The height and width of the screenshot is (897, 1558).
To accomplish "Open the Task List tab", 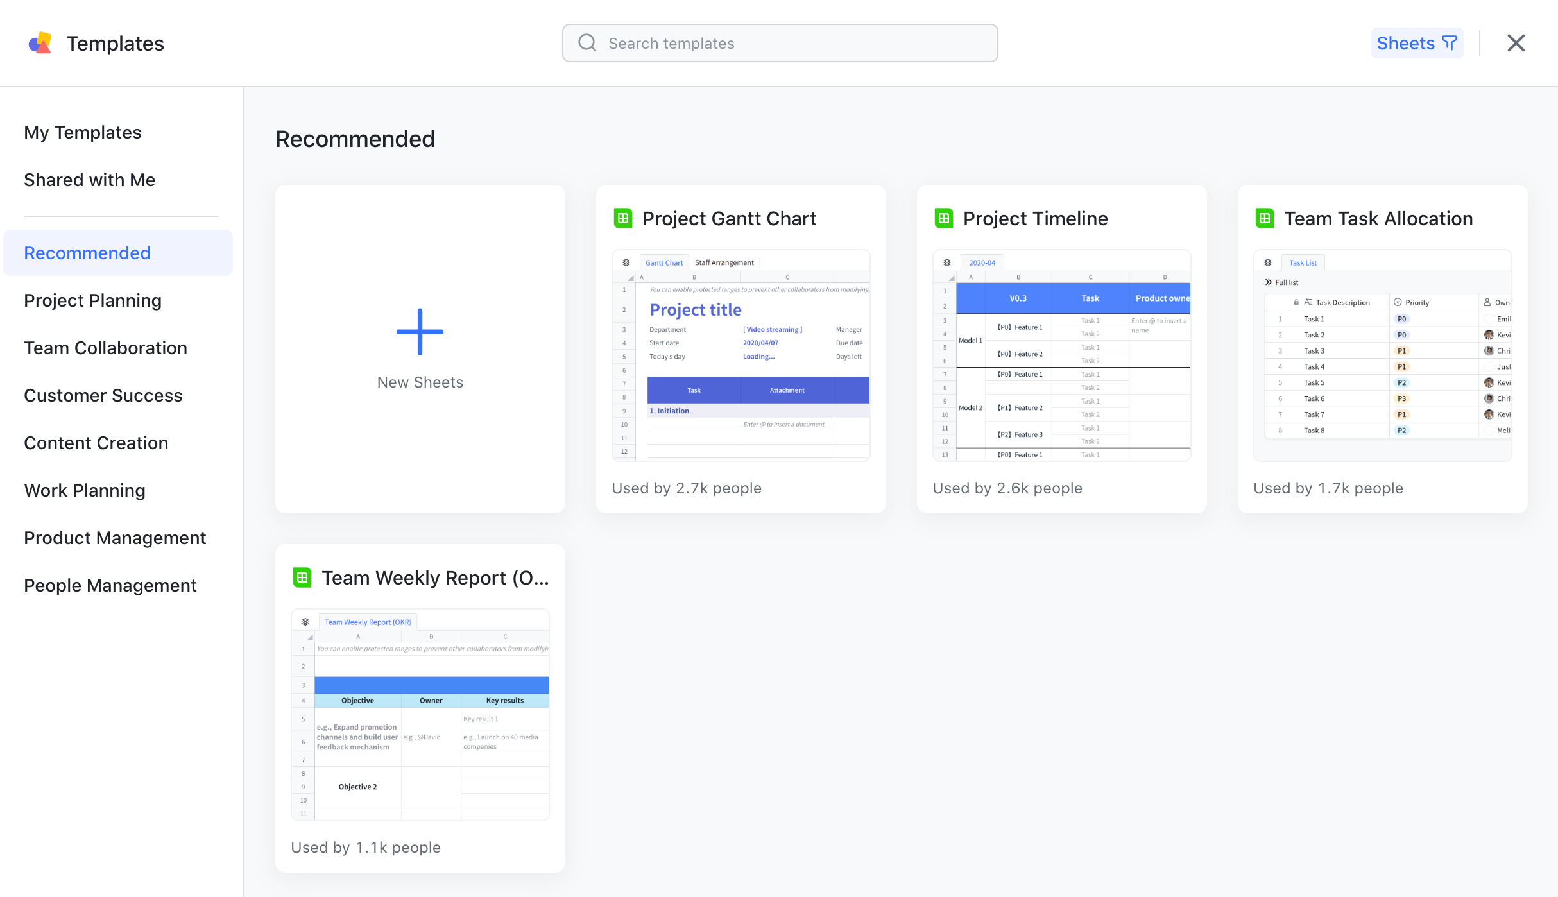I will tap(1303, 262).
